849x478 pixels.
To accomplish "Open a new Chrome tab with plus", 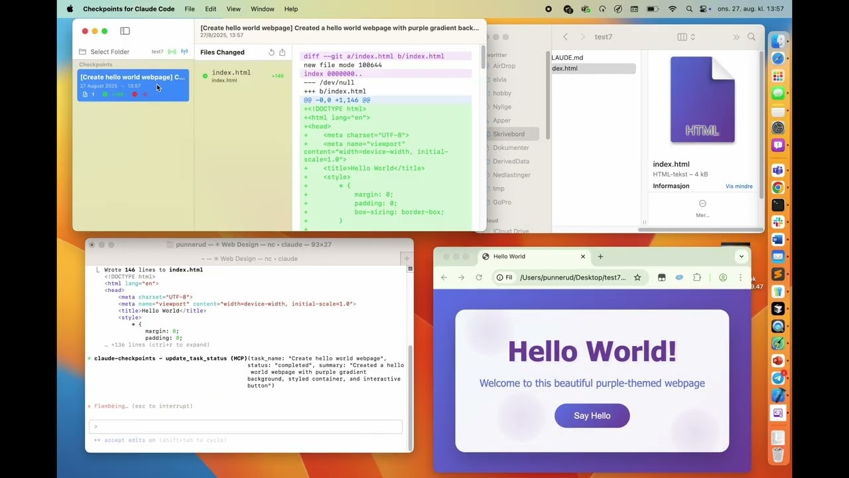I will point(600,256).
